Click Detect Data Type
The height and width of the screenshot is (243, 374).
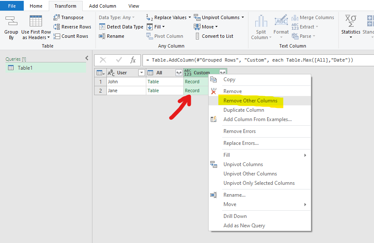(x=121, y=27)
